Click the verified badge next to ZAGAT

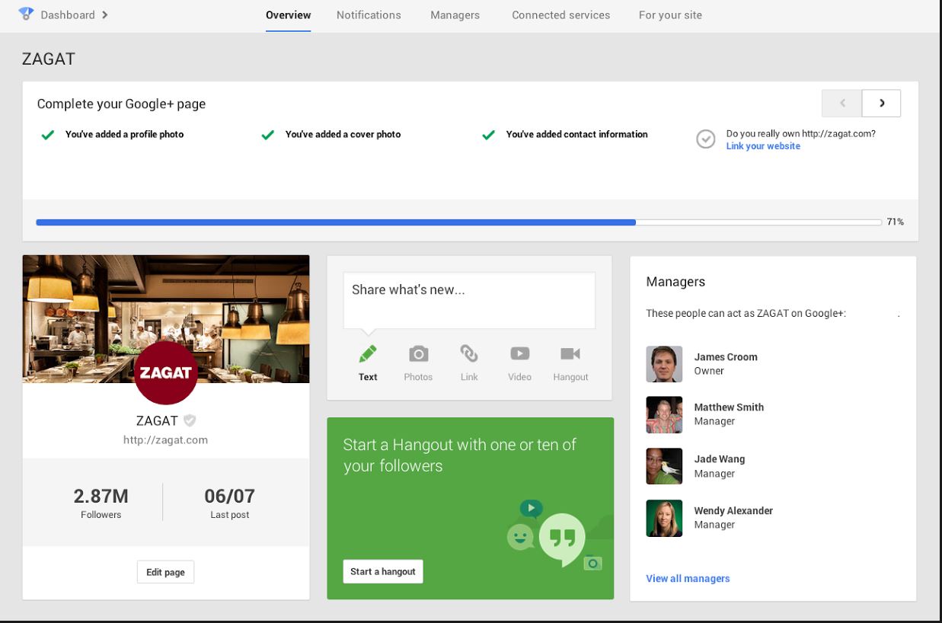point(190,420)
